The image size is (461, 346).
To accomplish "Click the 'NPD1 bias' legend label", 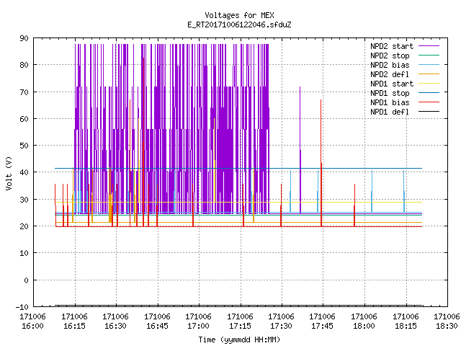I will point(390,102).
